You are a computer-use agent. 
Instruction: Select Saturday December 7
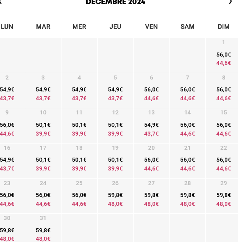pyautogui.click(x=188, y=91)
